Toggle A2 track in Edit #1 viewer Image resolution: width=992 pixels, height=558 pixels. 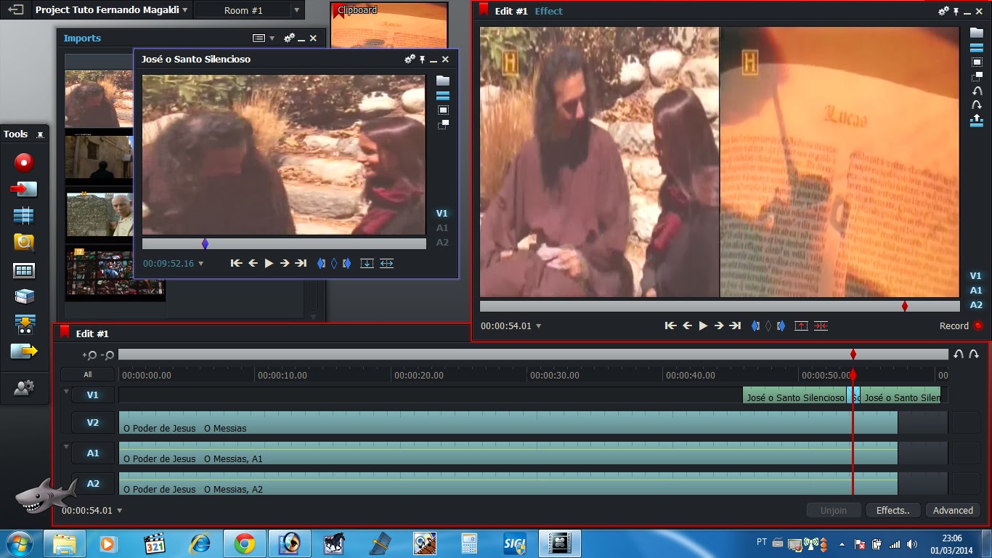click(x=976, y=305)
